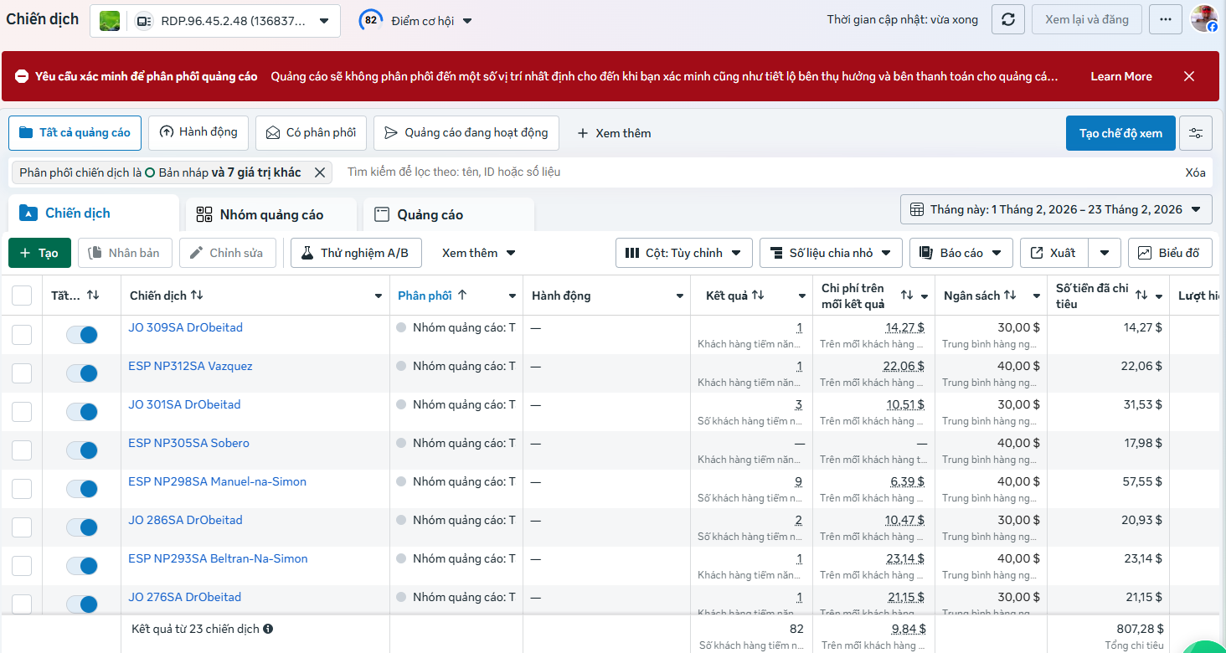
Task: Click the Thử nghiệm A/B button
Action: pos(356,253)
